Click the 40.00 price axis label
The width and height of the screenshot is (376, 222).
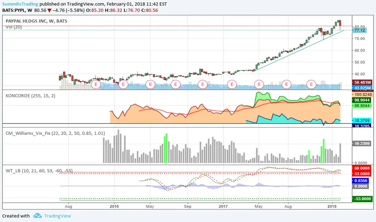click(359, 74)
